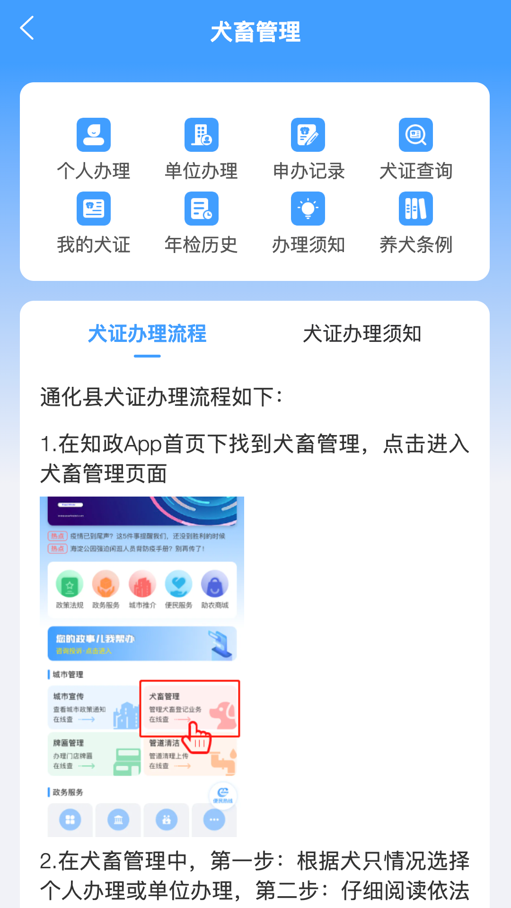Tap the 养犬条例 text label
The image size is (511, 908).
(416, 244)
